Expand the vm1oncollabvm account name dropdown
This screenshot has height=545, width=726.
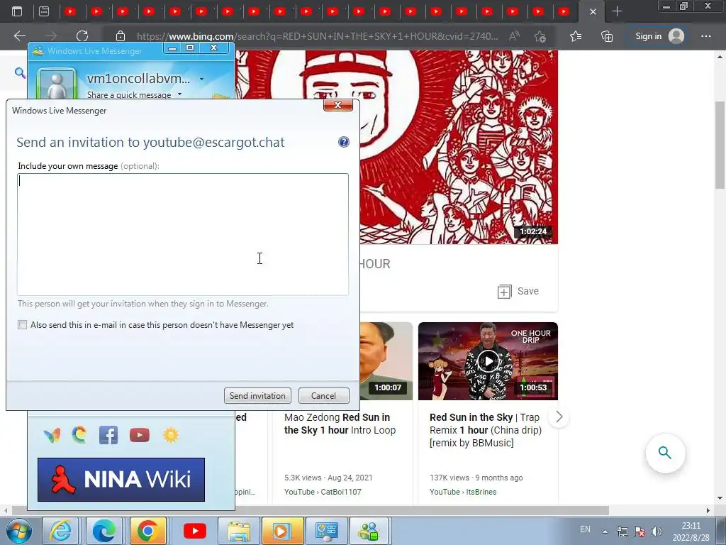pyautogui.click(x=201, y=79)
